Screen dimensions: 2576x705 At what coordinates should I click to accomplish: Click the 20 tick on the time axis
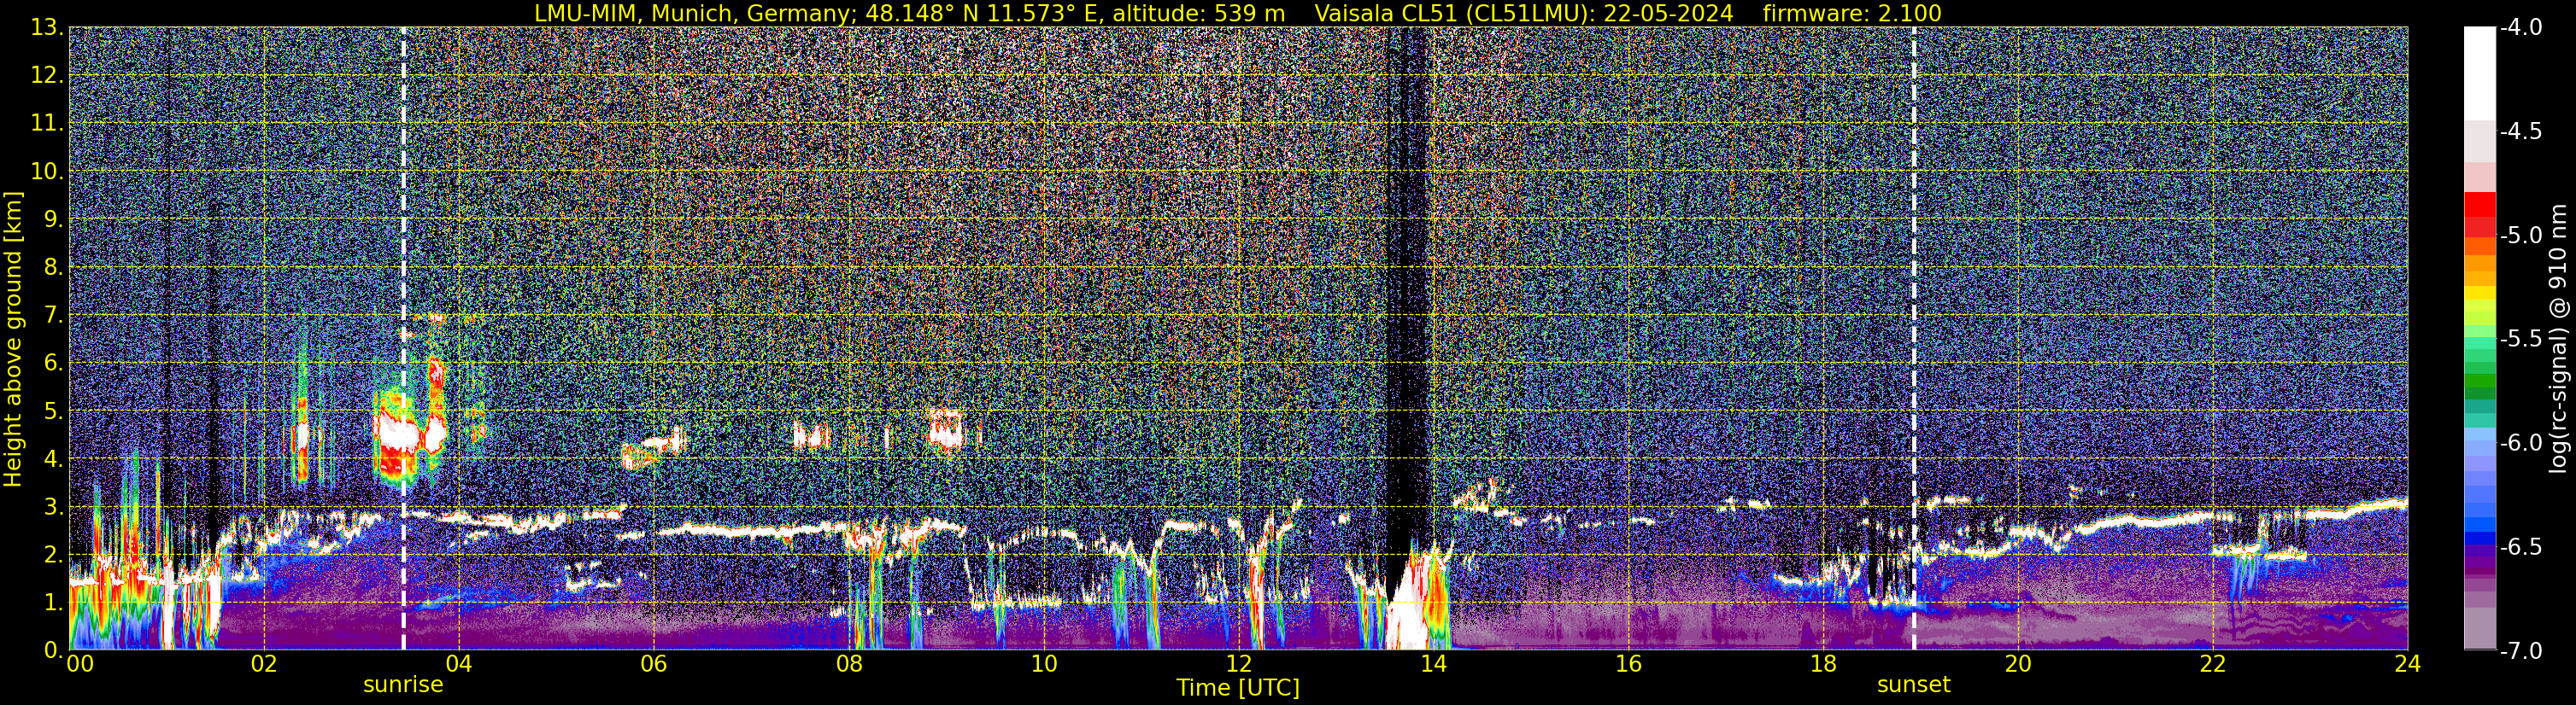click(x=2019, y=664)
